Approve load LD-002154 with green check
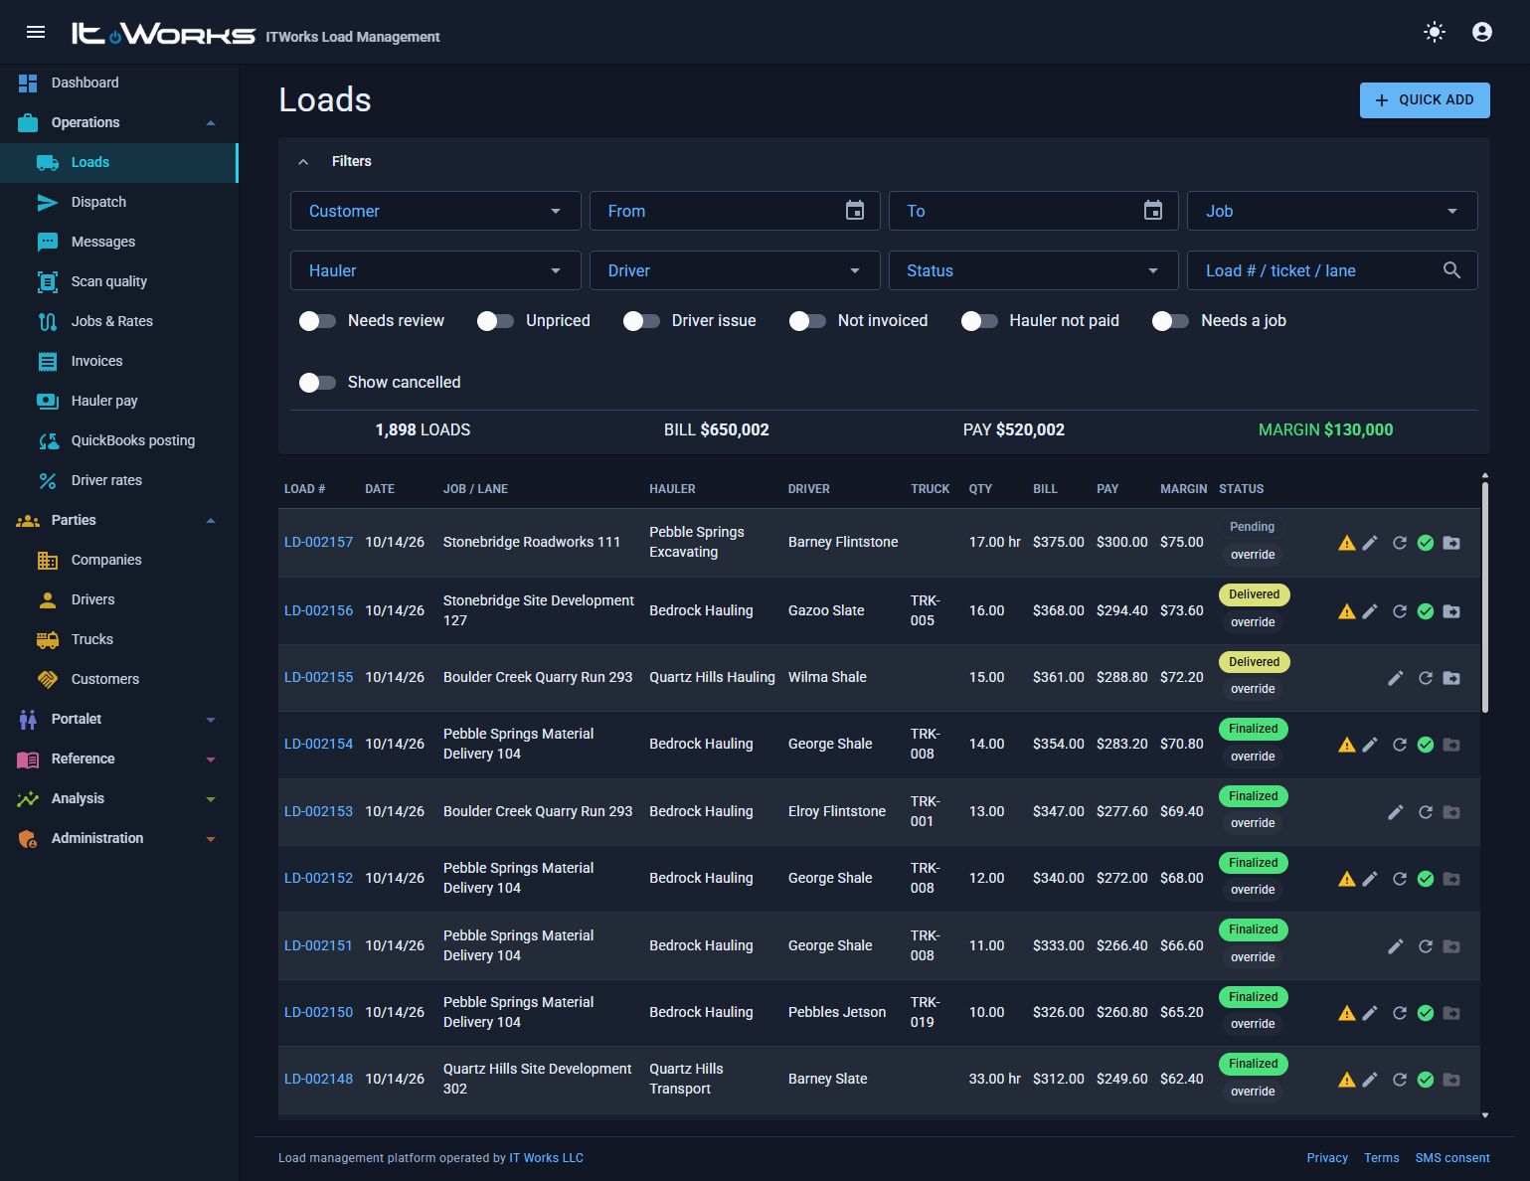Viewport: 1530px width, 1181px height. 1426,745
